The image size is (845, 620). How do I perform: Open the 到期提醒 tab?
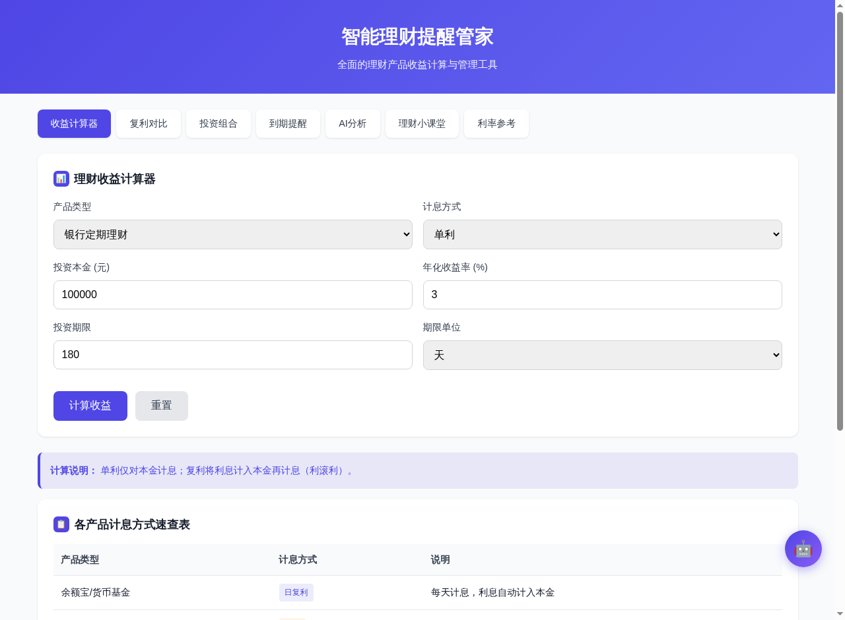[x=288, y=123]
